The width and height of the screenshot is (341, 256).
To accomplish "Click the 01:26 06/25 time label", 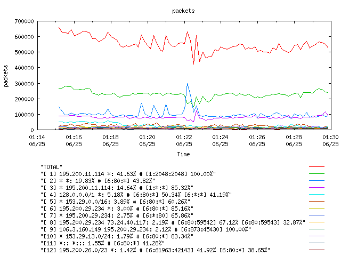I will (x=257, y=141).
